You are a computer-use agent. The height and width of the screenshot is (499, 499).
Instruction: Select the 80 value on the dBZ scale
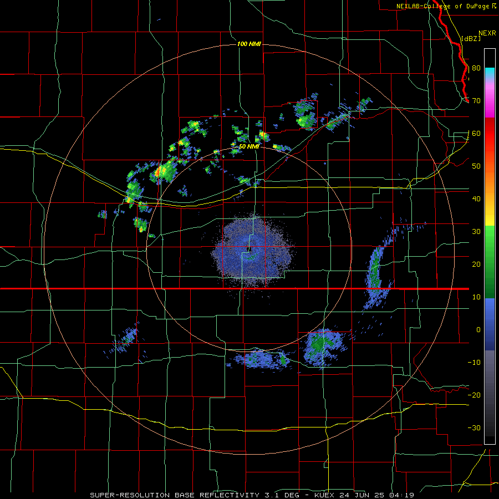(x=476, y=68)
